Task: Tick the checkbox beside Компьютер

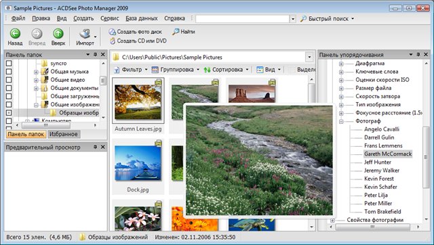Action: click(9, 120)
